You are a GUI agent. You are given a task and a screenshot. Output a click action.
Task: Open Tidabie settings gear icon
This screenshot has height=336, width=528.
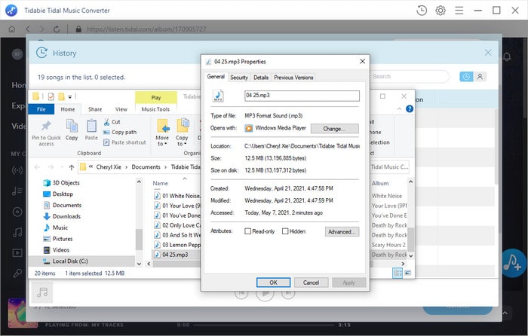click(441, 11)
